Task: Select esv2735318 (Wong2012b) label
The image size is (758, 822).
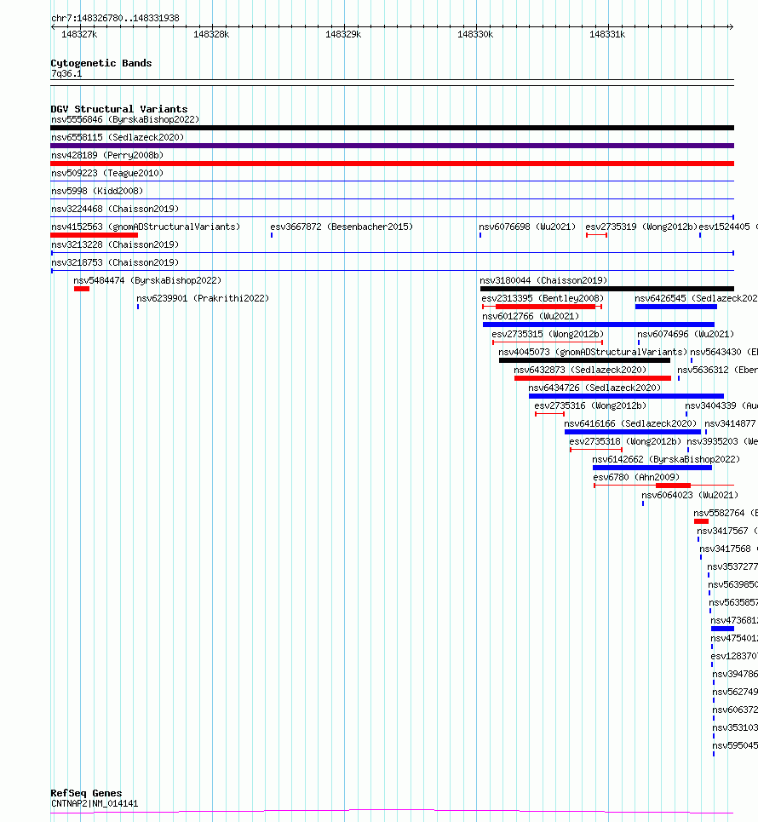Action: pos(625,440)
